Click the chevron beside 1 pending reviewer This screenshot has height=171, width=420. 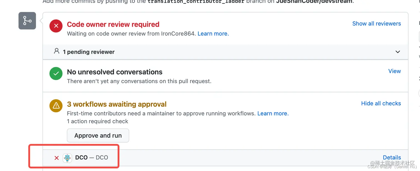(397, 52)
